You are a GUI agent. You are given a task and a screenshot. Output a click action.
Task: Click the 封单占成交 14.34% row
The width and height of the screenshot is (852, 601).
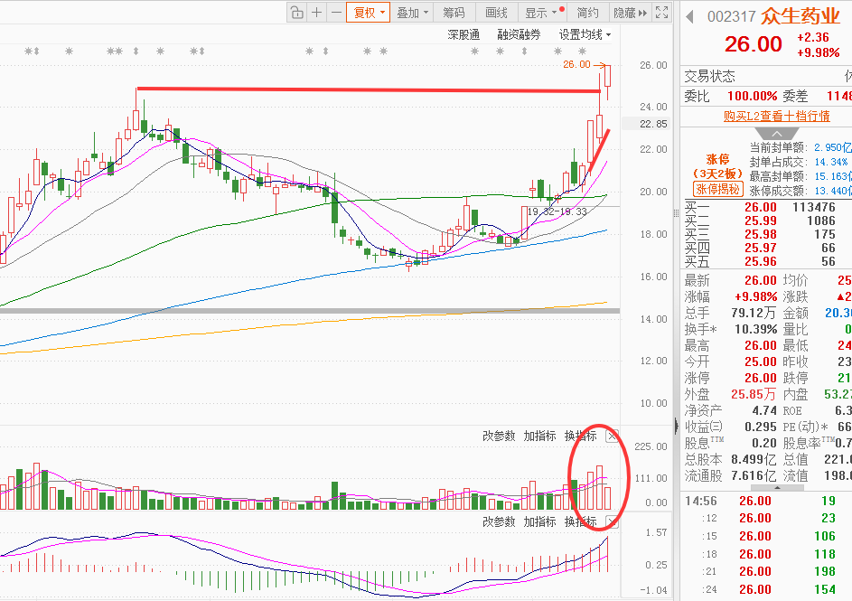(x=799, y=162)
